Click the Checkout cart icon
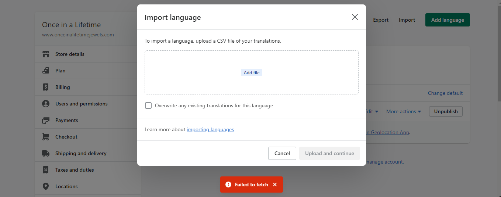This screenshot has width=501, height=197. pyautogui.click(x=46, y=137)
